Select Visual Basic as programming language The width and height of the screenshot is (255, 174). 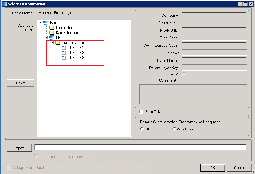coord(174,129)
